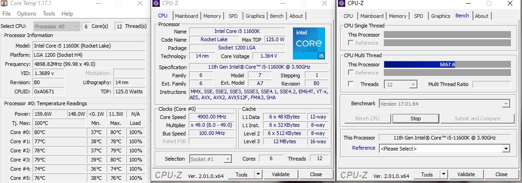Screen dimensions: 522x183
Task: Click Submit and Compare button
Action: (477, 118)
